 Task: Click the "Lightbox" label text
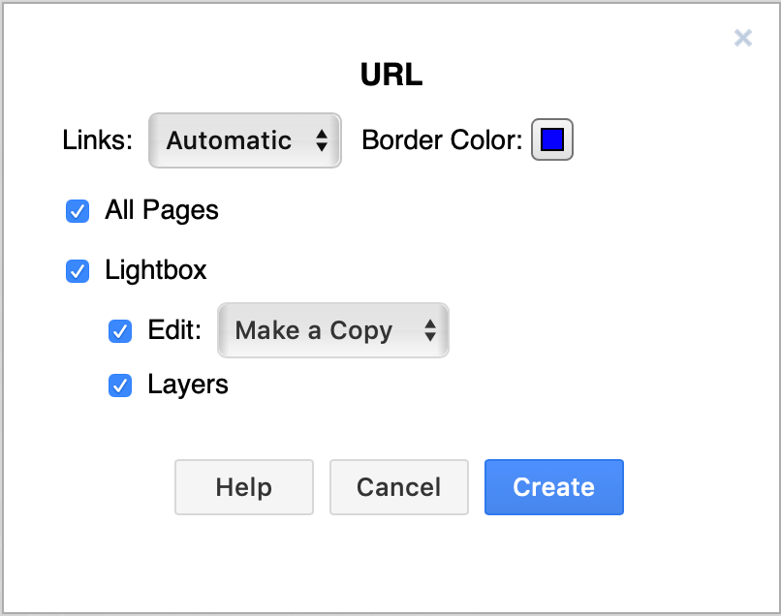[x=156, y=271]
